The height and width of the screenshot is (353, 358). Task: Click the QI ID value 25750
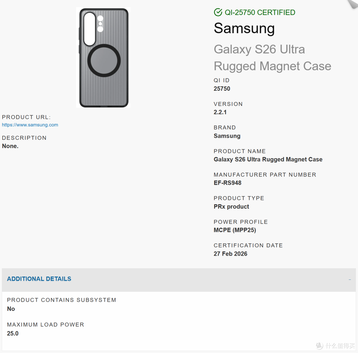click(222, 89)
